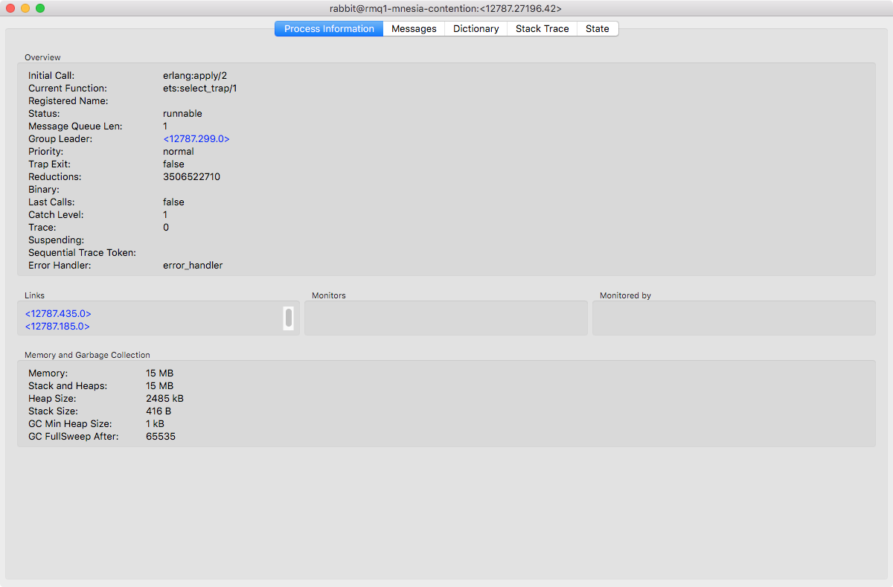Open linked process <12787.435.0>
Image resolution: width=893 pixels, height=587 pixels.
tap(58, 314)
